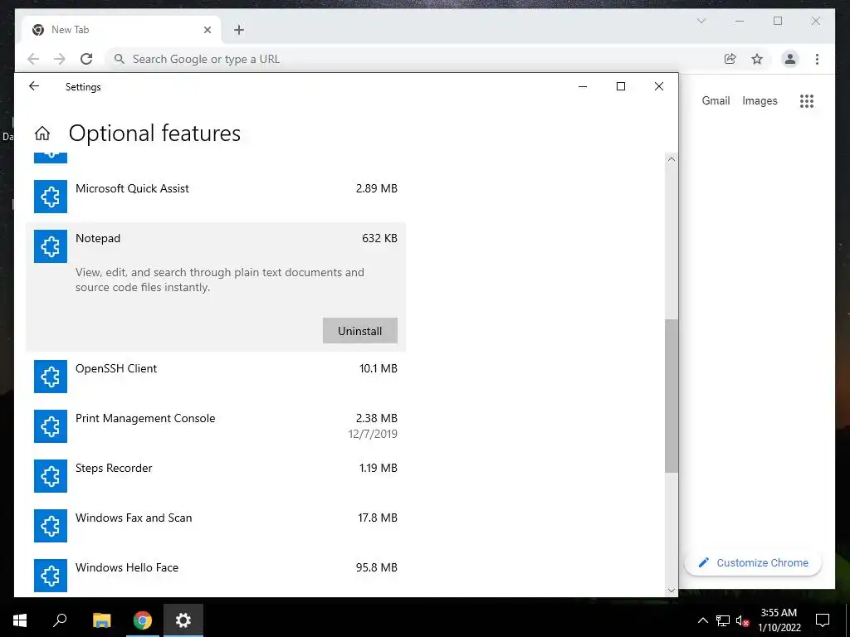This screenshot has width=850, height=637.
Task: Click the Windows Hello Face feature icon
Action: (x=51, y=576)
